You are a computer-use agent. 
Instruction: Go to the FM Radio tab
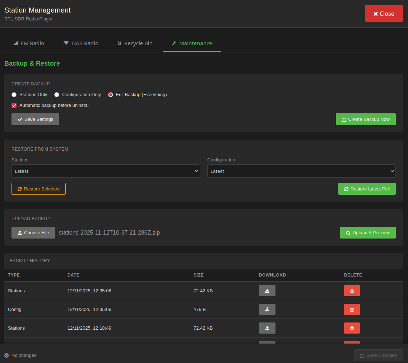(28, 43)
